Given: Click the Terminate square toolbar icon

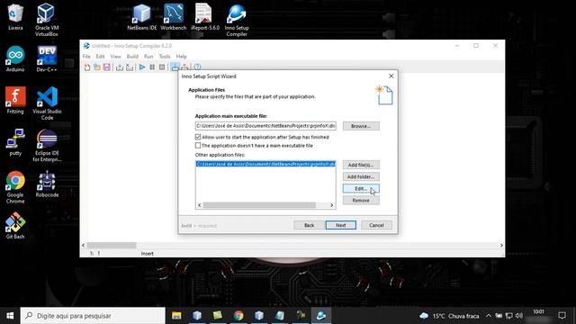Looking at the screenshot, I should (162, 67).
